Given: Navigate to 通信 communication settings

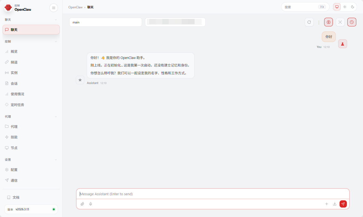Looking at the screenshot, I should 31,180.
